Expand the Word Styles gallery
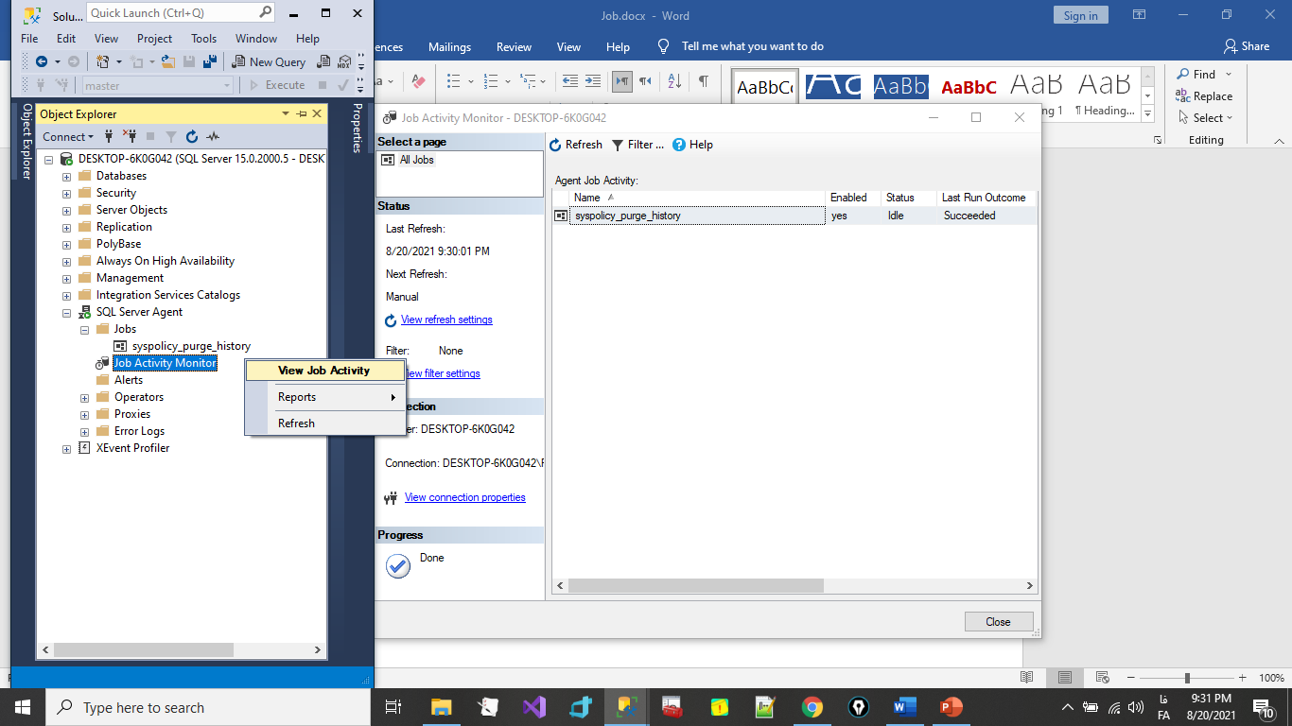 pyautogui.click(x=1148, y=113)
